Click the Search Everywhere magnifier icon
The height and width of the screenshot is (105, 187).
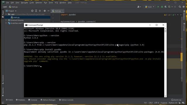(x=180, y=7)
